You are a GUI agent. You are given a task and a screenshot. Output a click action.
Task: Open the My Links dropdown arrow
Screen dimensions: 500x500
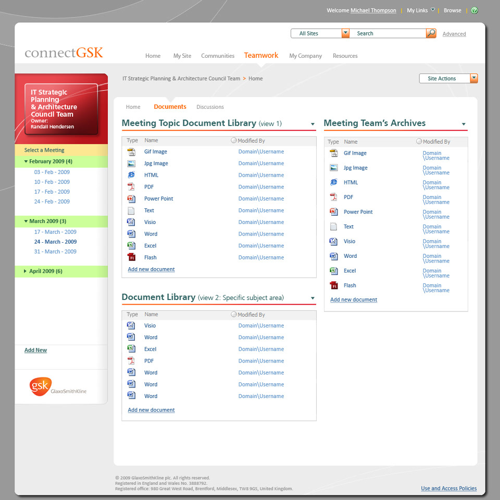click(x=433, y=9)
